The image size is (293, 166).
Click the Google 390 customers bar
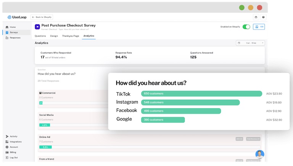coord(163,120)
